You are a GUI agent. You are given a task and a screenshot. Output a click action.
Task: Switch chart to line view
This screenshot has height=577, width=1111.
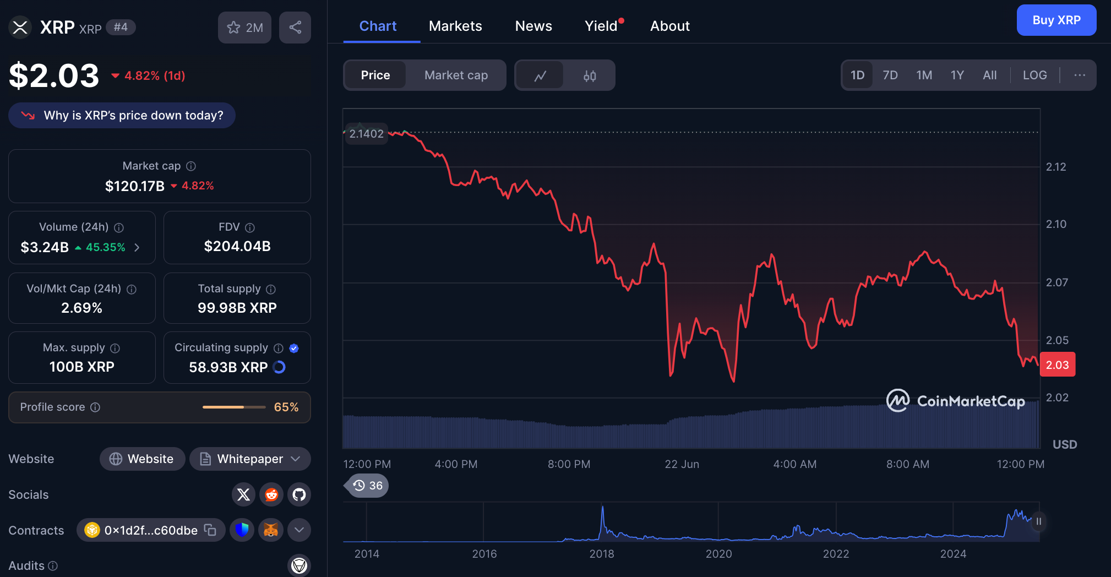pos(540,75)
